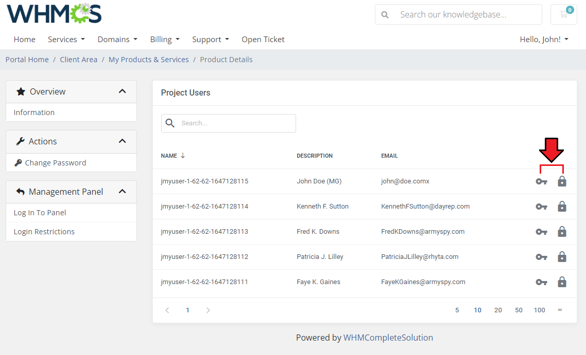
Task: Click key icon in Kenneth F. Sutton row
Action: coord(541,207)
